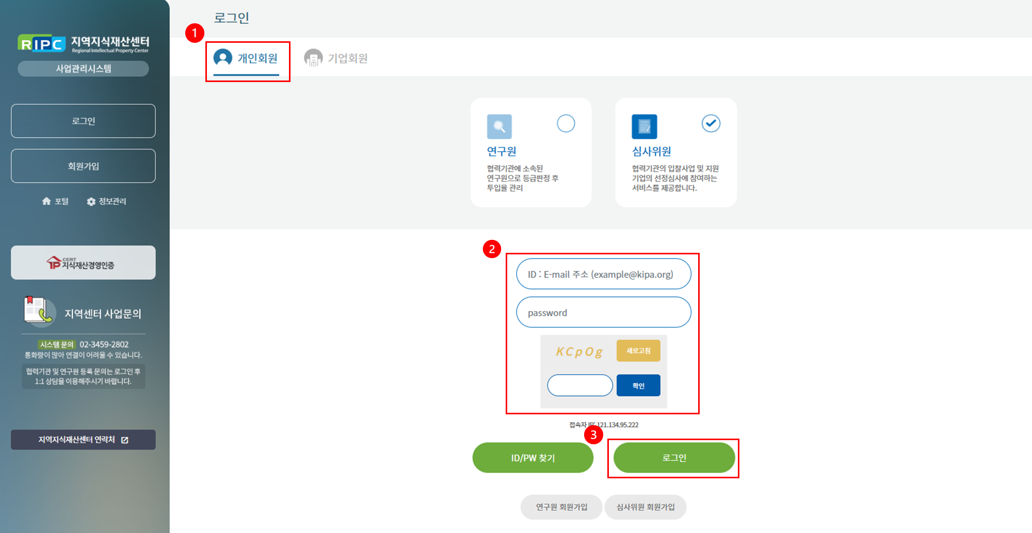Select the 연구원 radio circle
The image size is (1032, 533).
(x=566, y=123)
